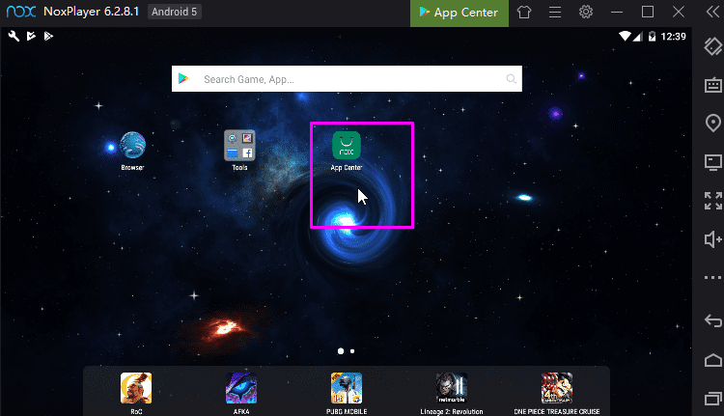Click the Android 5 version label
This screenshot has width=724, height=416.
pos(174,12)
